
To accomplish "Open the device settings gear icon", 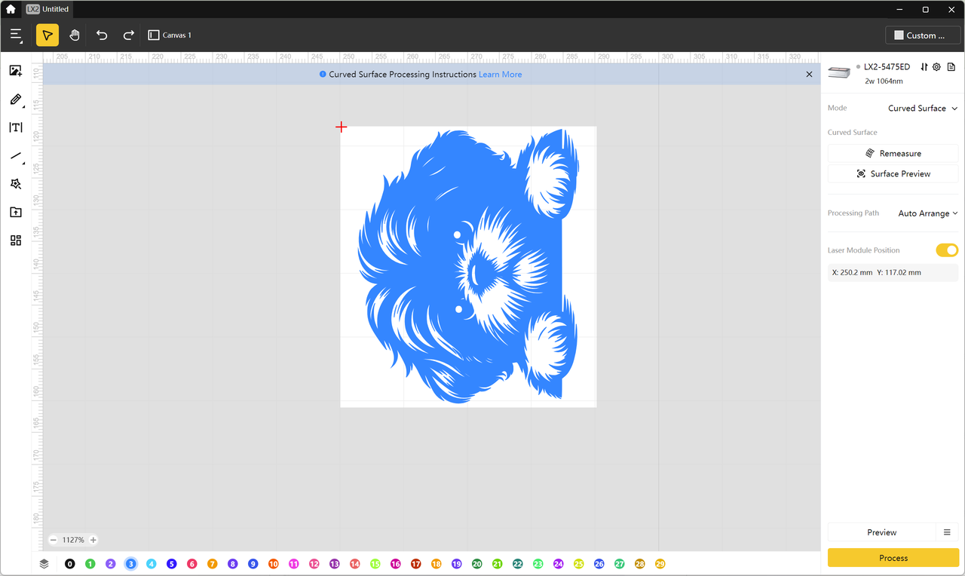I will tap(936, 67).
